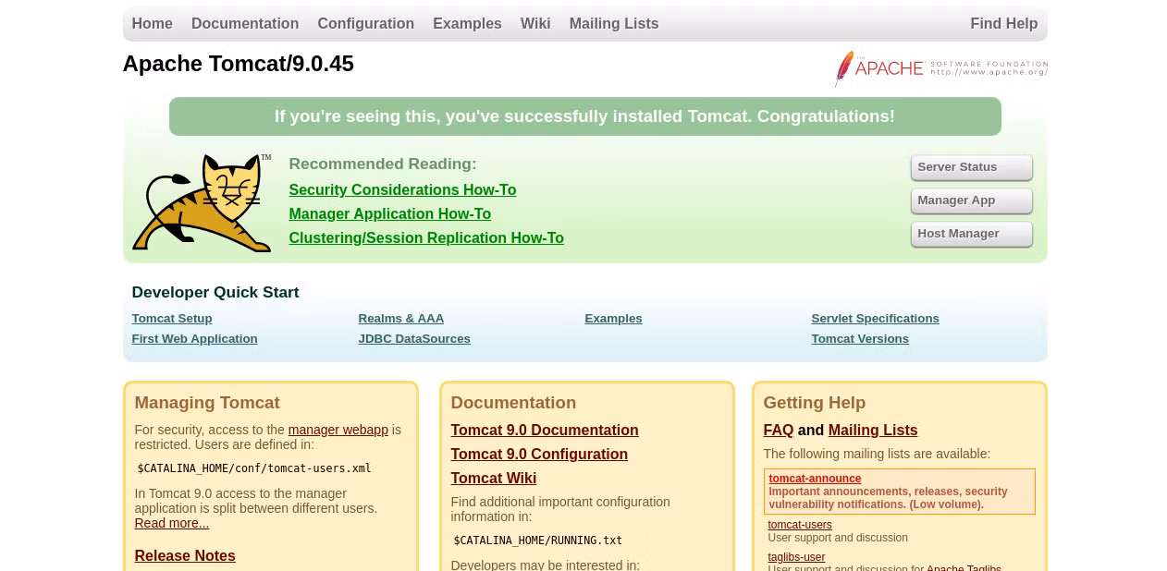
Task: Open the Release Notes link
Action: (185, 556)
